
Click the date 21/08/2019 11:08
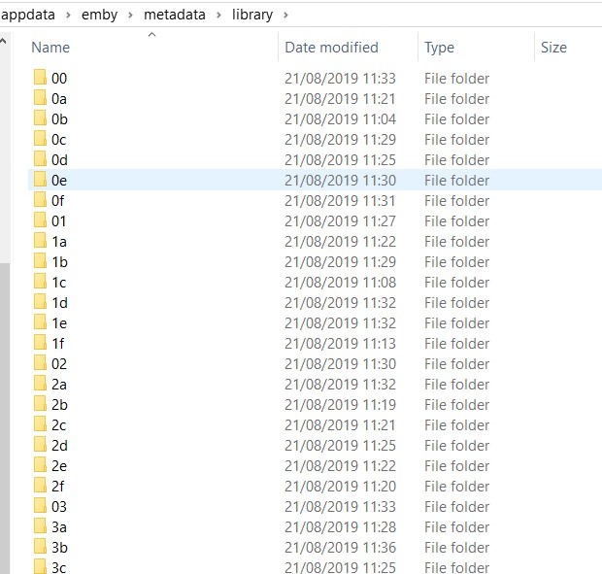[x=340, y=283]
